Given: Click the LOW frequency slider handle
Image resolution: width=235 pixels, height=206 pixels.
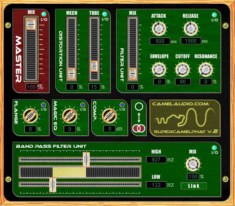Looking at the screenshot, I should pos(53,185).
